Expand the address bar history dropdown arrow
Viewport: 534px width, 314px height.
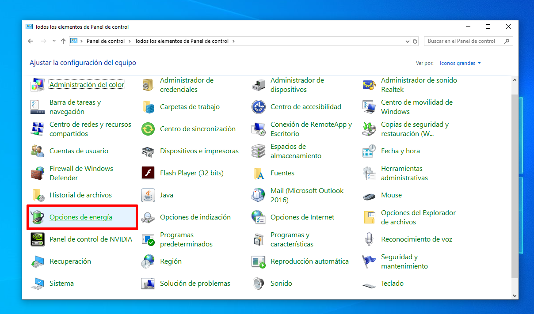click(408, 41)
